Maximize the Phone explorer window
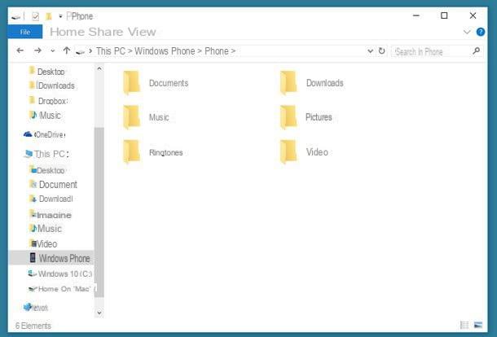The image size is (497, 337). [444, 15]
